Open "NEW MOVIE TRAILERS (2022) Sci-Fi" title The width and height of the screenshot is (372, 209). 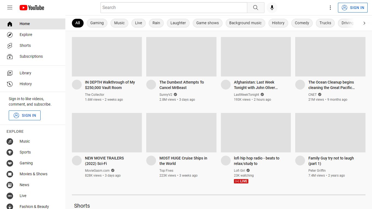pyautogui.click(x=104, y=161)
